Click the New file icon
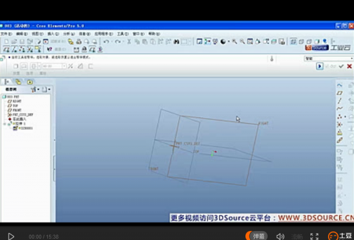The height and width of the screenshot is (240, 354). [x=6, y=41]
